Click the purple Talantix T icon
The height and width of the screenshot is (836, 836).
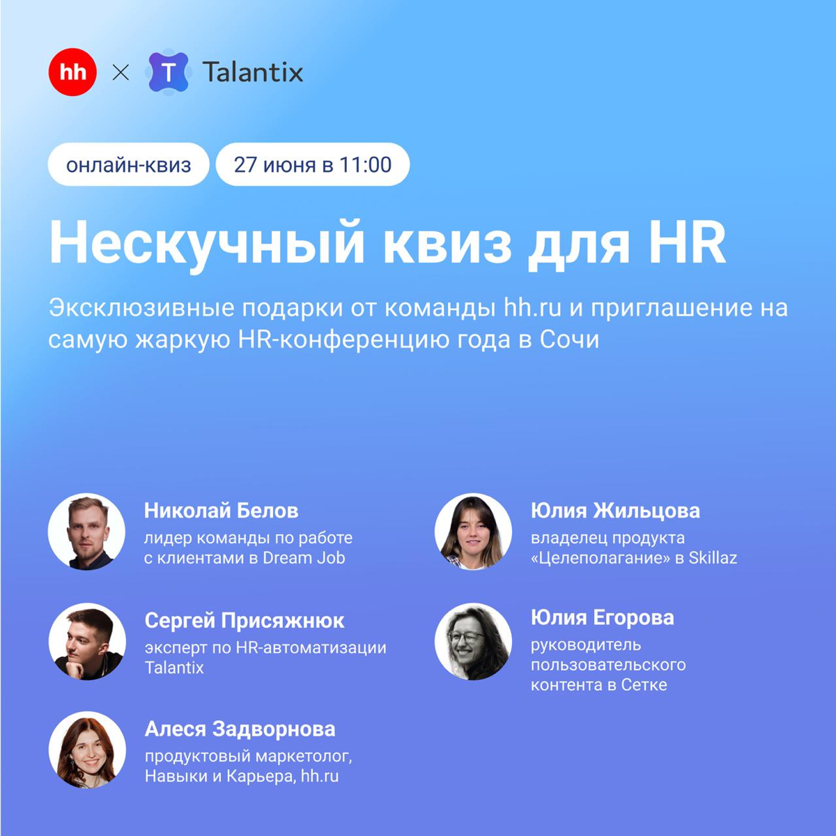168,72
